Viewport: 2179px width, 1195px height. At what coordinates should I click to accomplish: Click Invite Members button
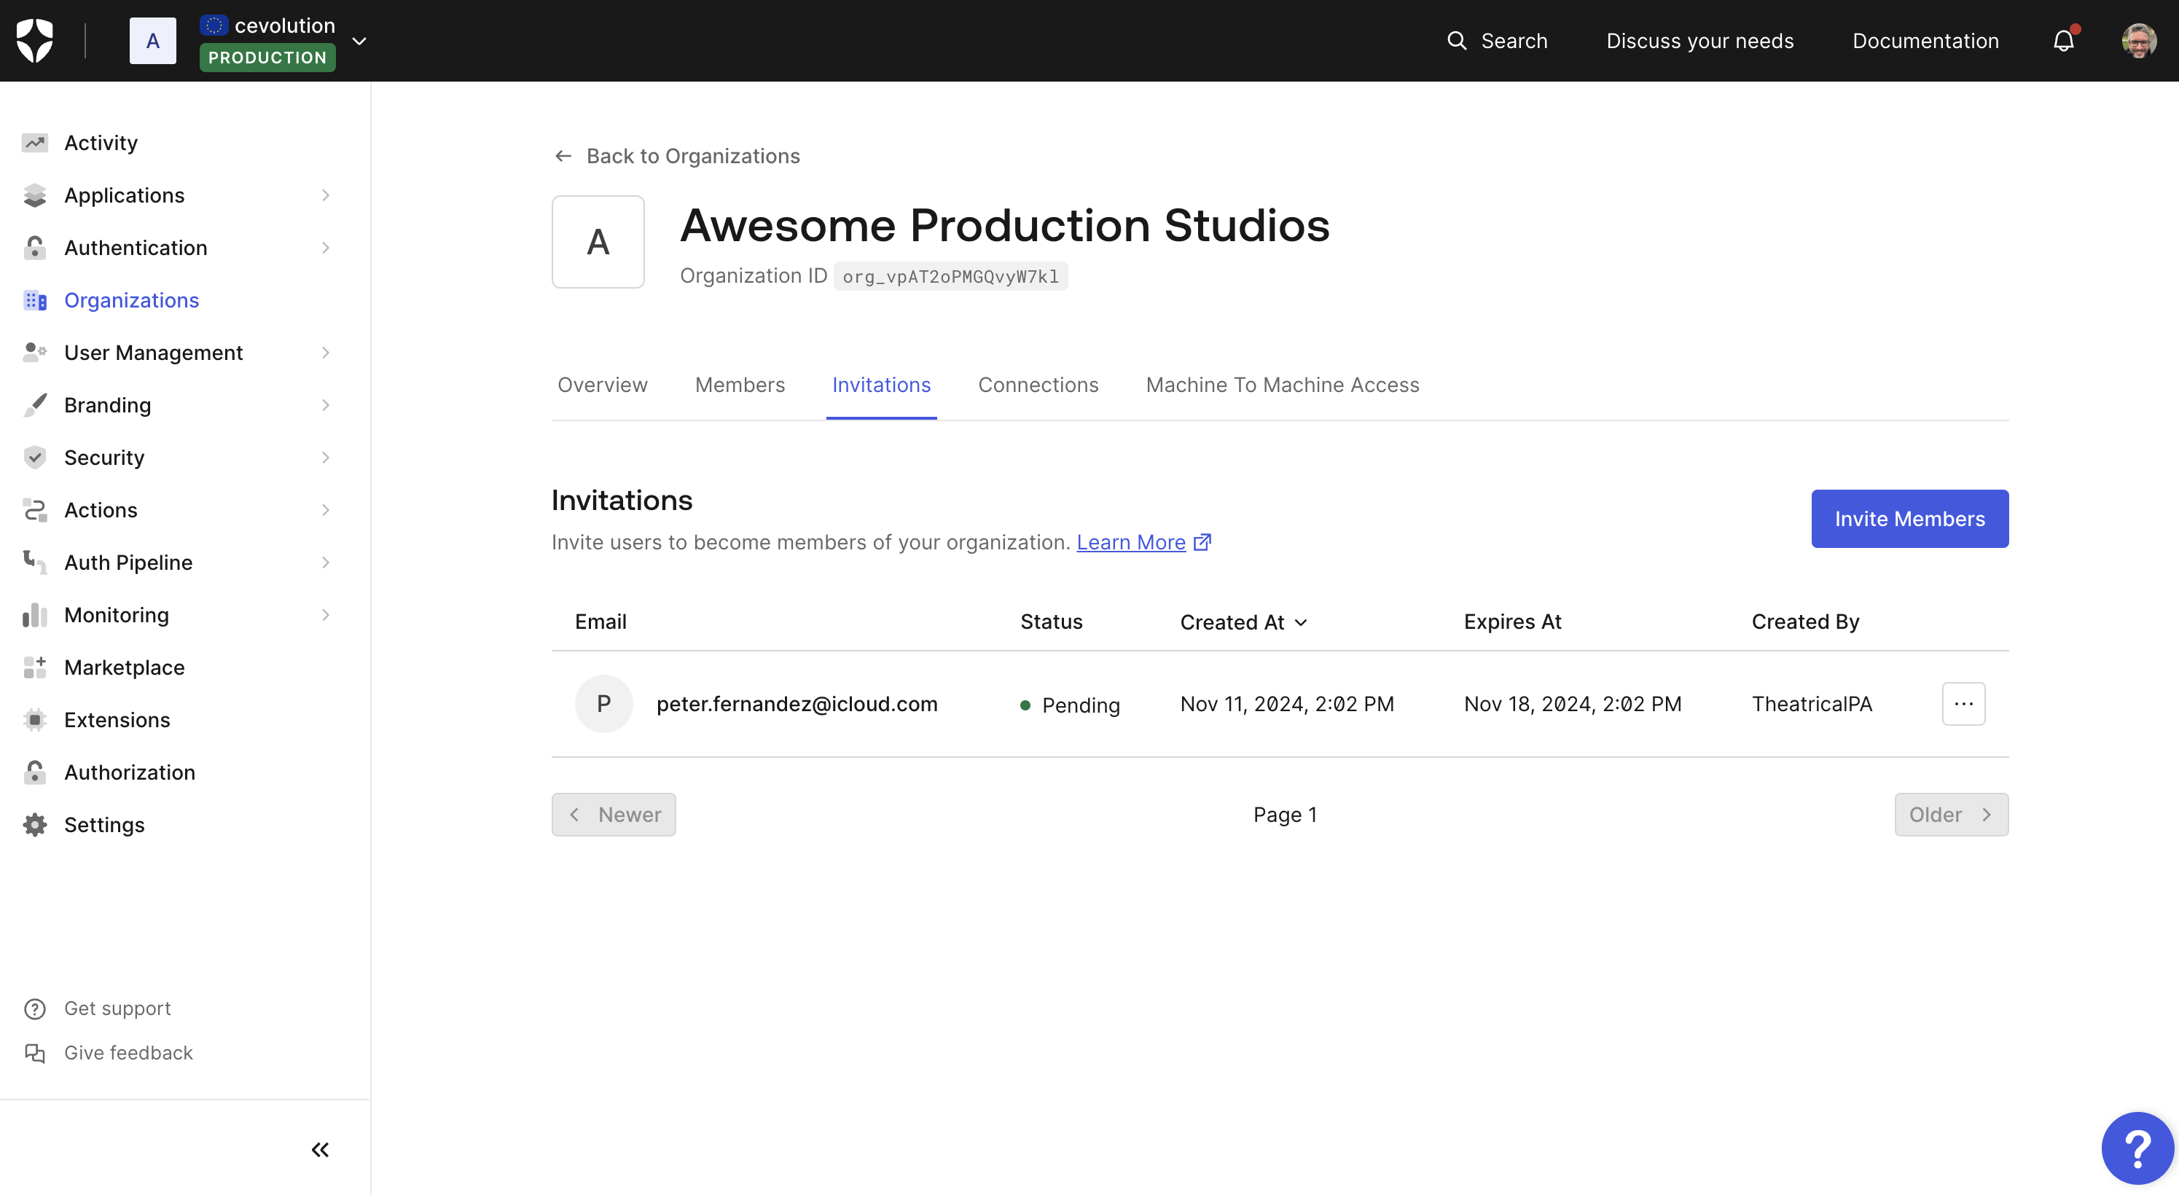1910,518
